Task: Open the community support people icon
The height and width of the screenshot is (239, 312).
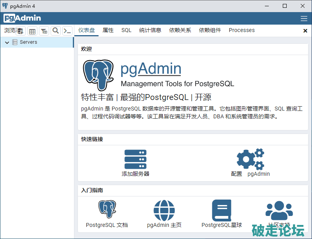Action: point(279,210)
